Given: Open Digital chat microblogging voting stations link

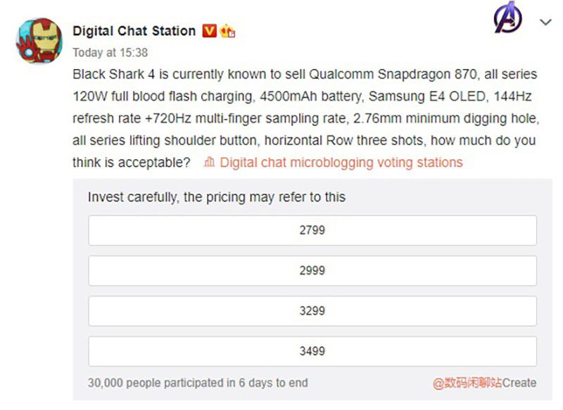Looking at the screenshot, I should point(341,163).
